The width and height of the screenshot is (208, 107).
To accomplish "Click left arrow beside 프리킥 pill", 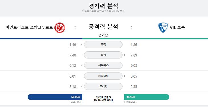I will (82, 86).
